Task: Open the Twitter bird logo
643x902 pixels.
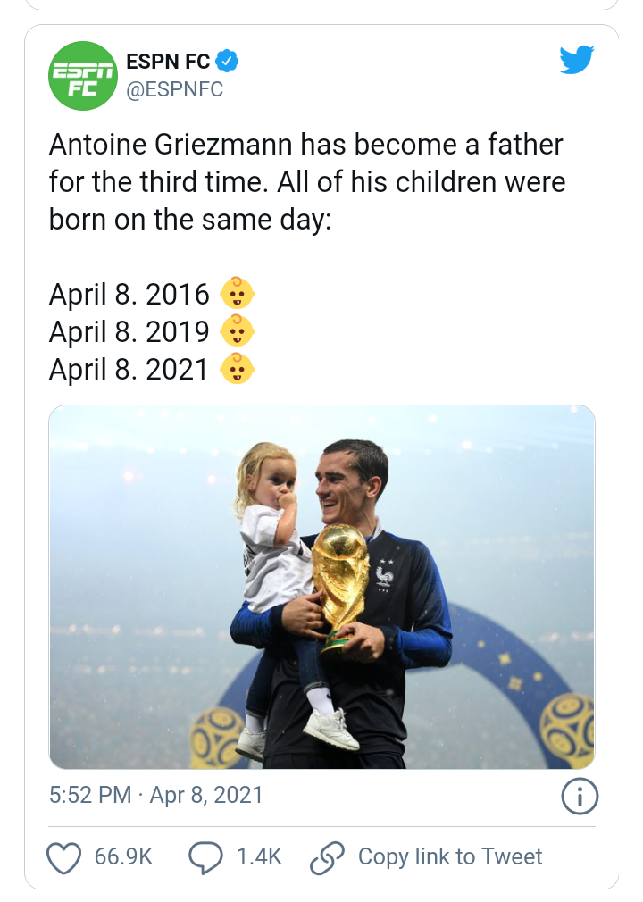Action: pyautogui.click(x=577, y=60)
